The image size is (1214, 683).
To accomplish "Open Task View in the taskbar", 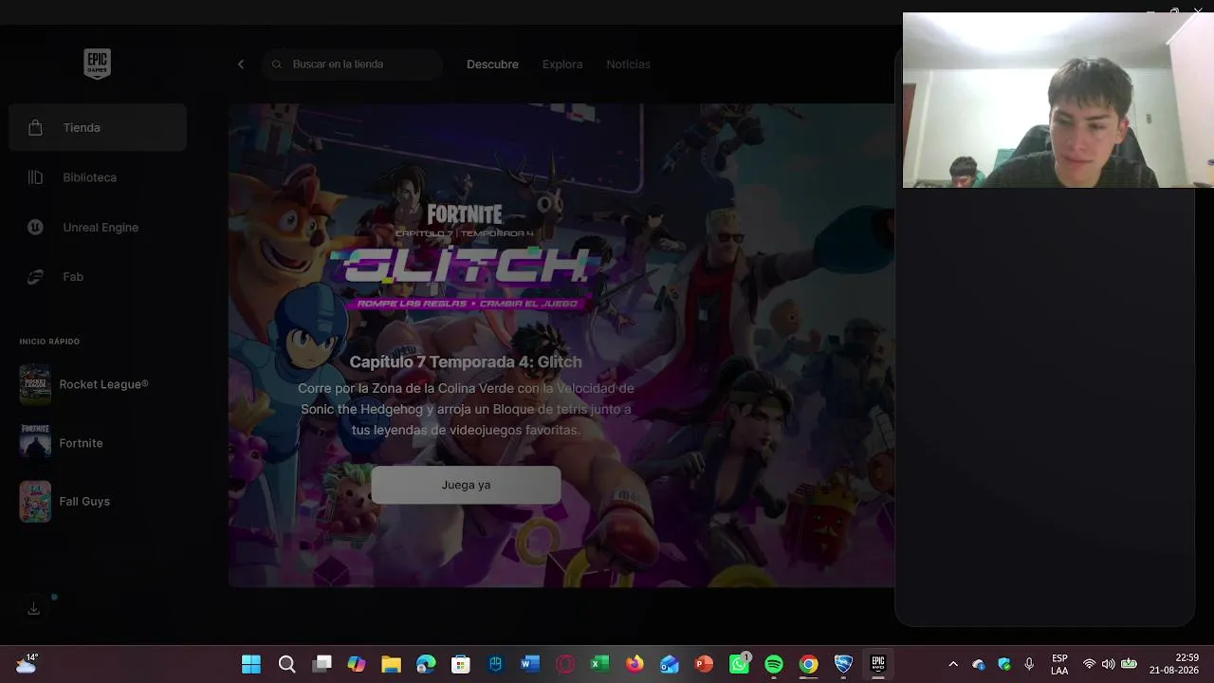I will (322, 664).
